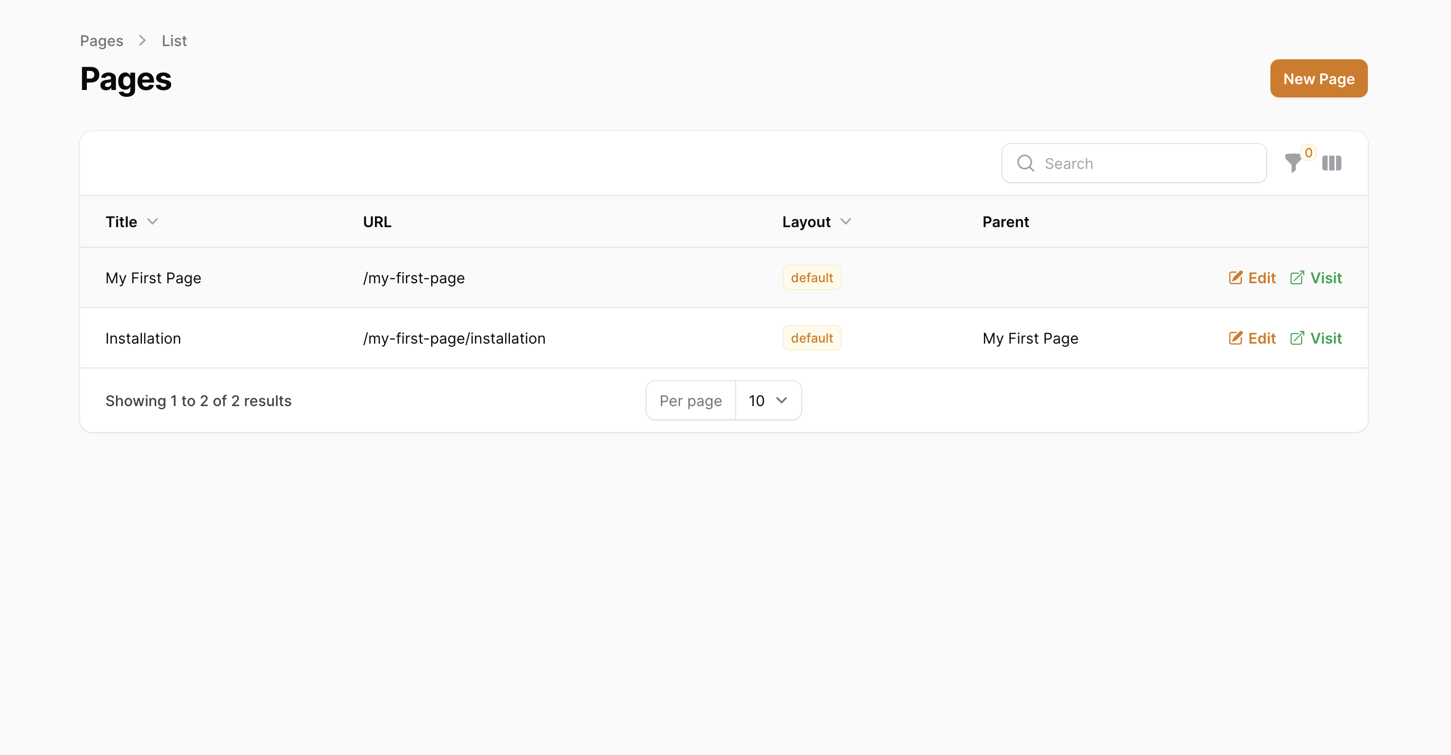Image resolution: width=1451 pixels, height=755 pixels.
Task: Click List breadcrumb item
Action: [174, 41]
